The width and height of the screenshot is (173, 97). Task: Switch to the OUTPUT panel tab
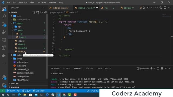click(x=67, y=68)
